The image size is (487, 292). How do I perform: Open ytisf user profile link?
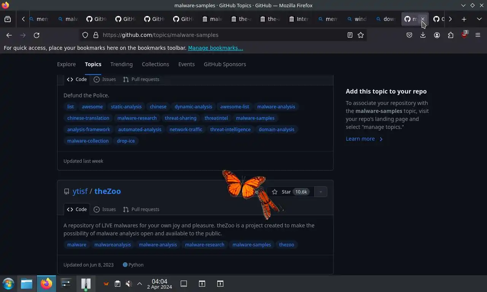(80, 191)
